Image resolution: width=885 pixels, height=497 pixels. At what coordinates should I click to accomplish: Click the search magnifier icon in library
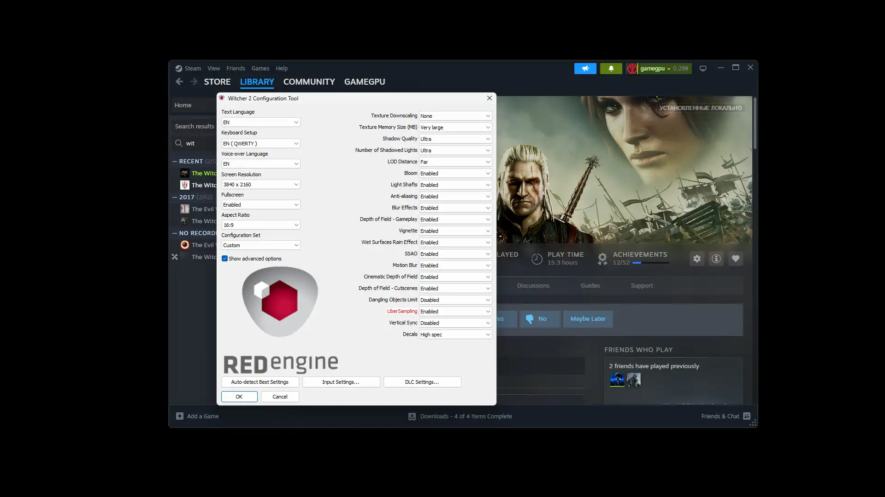(x=179, y=143)
